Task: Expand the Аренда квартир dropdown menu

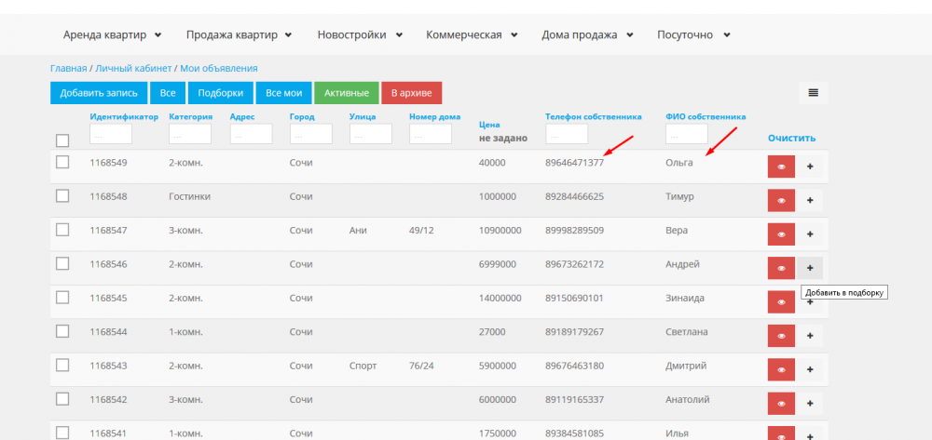Action: (112, 35)
